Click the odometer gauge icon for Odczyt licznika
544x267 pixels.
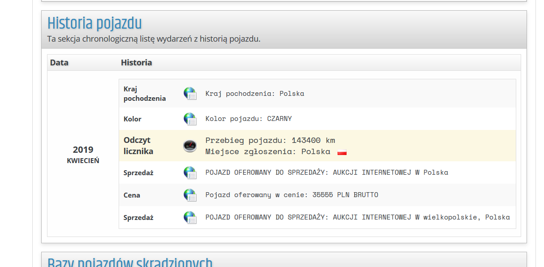[190, 146]
